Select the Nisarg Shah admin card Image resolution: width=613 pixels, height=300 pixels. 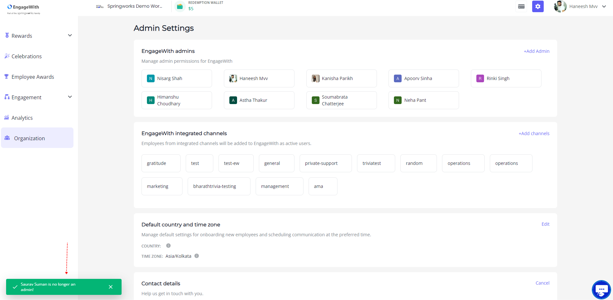pyautogui.click(x=177, y=78)
